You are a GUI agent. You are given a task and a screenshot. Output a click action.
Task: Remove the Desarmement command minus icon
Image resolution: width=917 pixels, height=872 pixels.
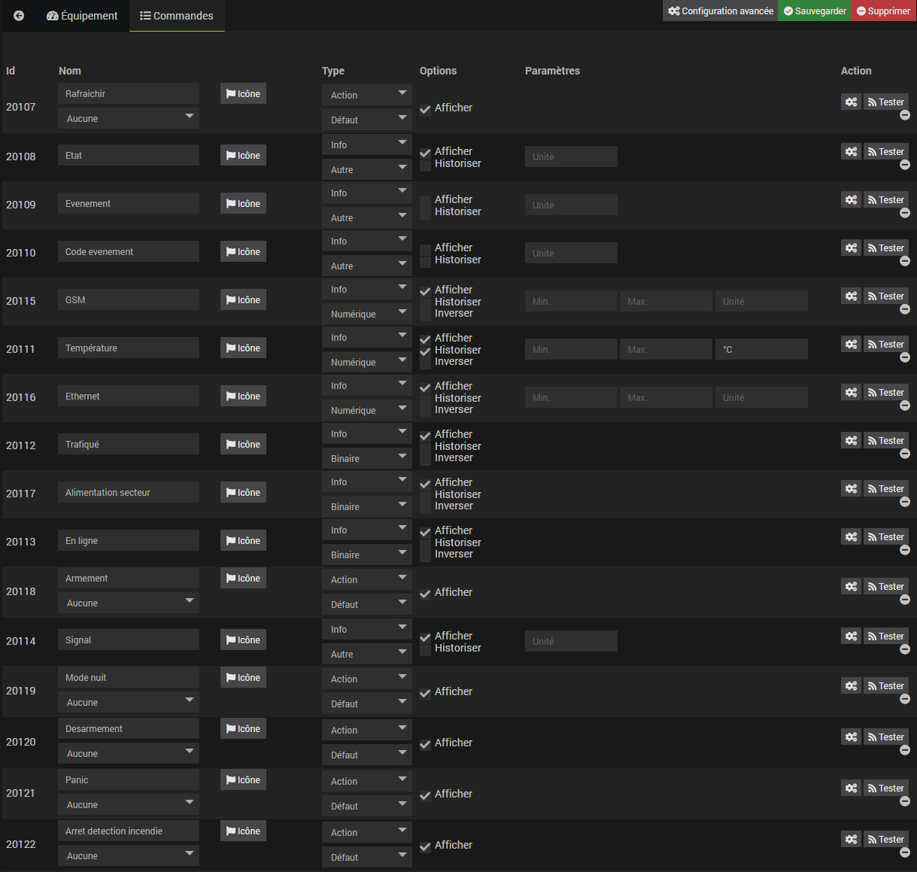[905, 750]
